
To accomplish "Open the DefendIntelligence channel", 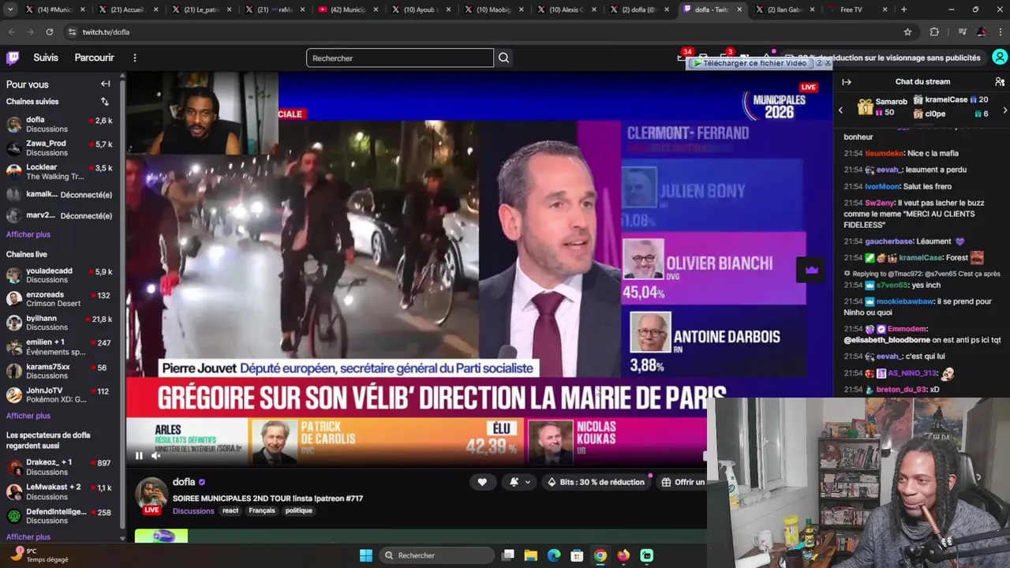I will point(60,516).
